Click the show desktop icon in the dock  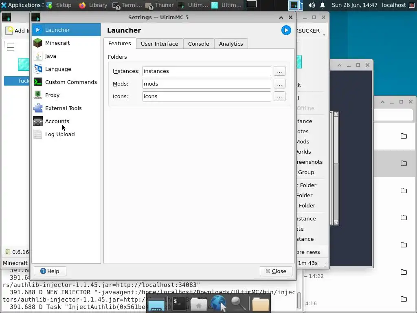coord(156,304)
